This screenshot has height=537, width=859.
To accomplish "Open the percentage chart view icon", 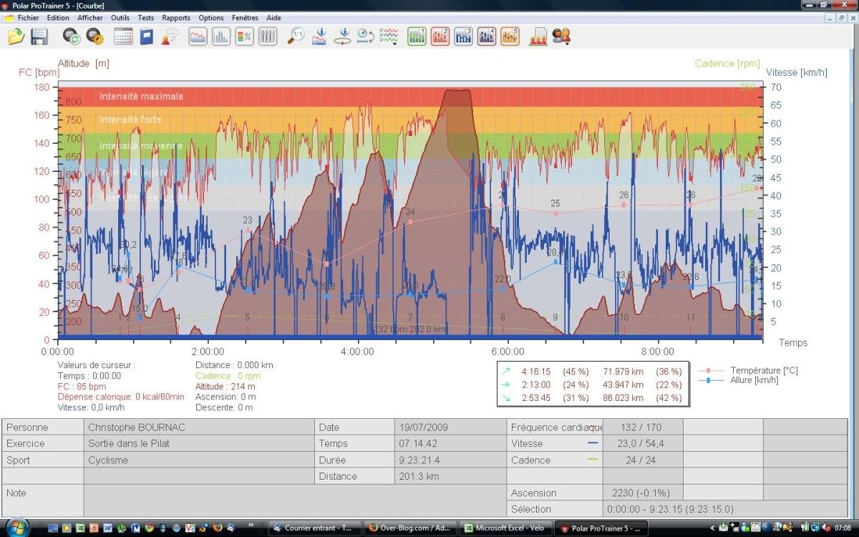I will coord(244,36).
